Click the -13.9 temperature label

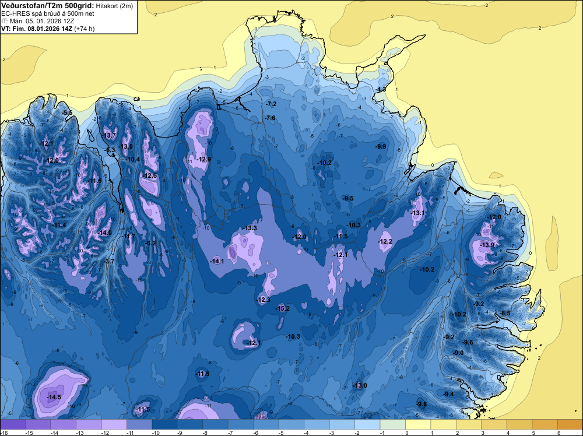(487, 245)
